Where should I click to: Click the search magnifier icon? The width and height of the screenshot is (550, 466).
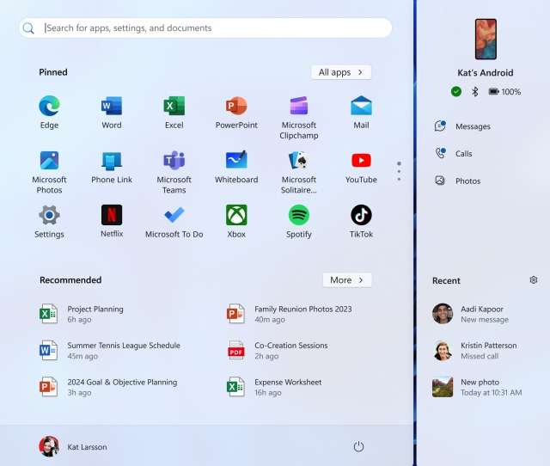coord(28,28)
